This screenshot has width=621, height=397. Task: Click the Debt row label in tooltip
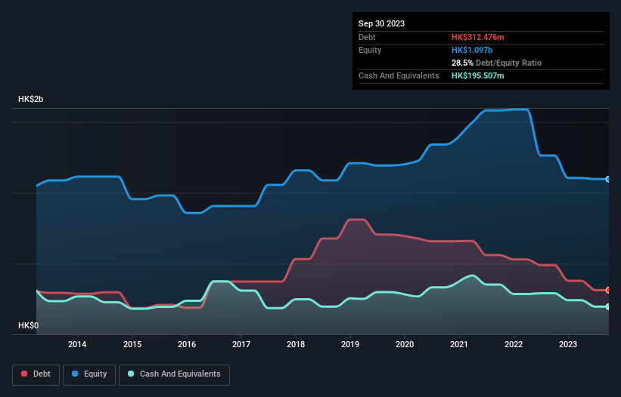367,37
